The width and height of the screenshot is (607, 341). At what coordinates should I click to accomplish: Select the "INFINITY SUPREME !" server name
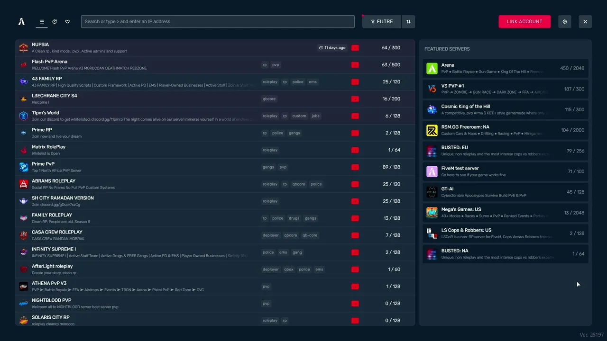tap(54, 249)
